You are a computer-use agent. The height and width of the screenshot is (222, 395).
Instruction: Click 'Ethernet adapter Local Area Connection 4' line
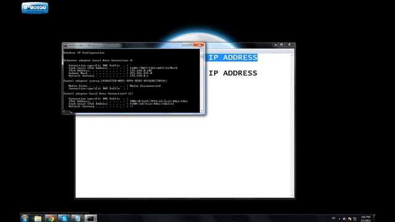[x=99, y=60]
